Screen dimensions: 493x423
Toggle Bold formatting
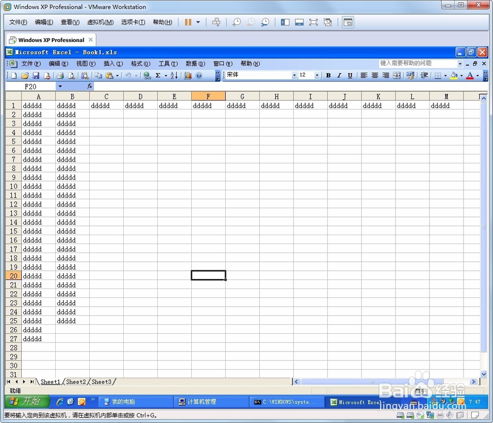[328, 75]
